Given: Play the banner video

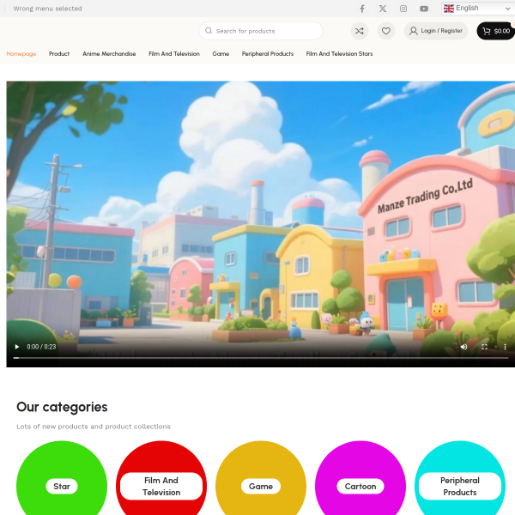Looking at the screenshot, I should click(x=16, y=347).
